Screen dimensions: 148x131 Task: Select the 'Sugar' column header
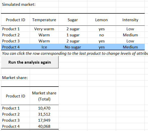tap(73, 20)
